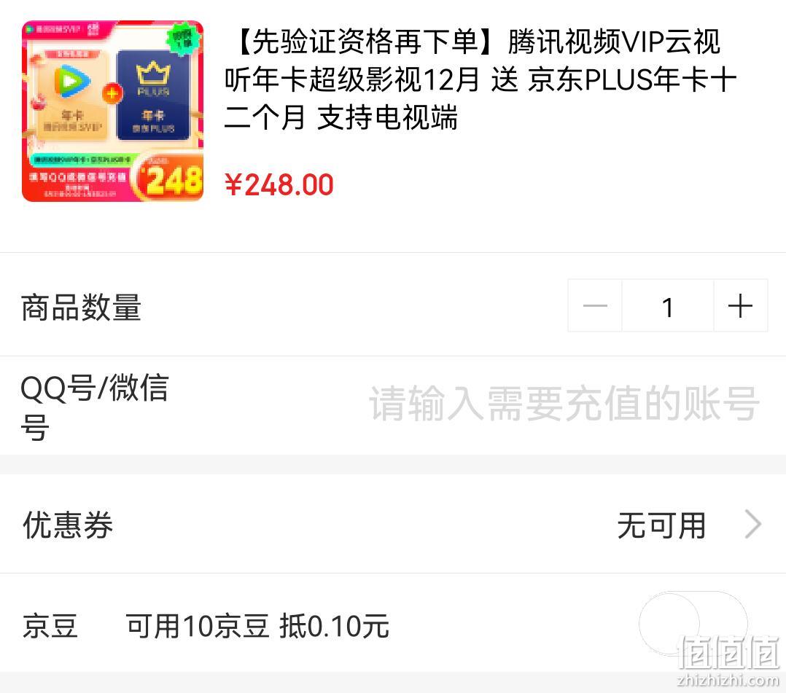
Task: Tap the 248 price badge on thumbnail
Action: tap(169, 179)
